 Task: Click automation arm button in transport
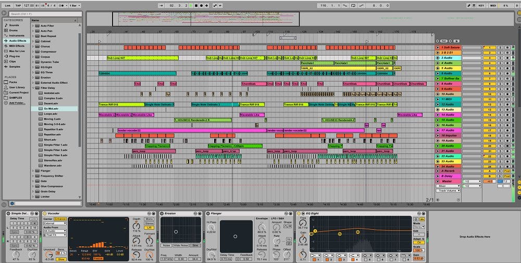(215, 5)
